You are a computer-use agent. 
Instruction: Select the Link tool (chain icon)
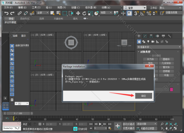pos(20,13)
